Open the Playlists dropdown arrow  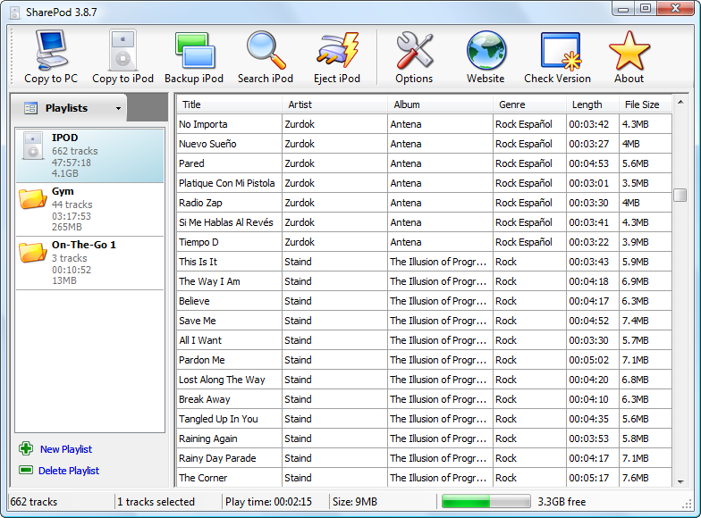(x=118, y=108)
